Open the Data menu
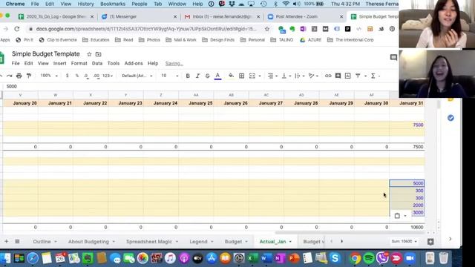475x267 pixels. 97,63
